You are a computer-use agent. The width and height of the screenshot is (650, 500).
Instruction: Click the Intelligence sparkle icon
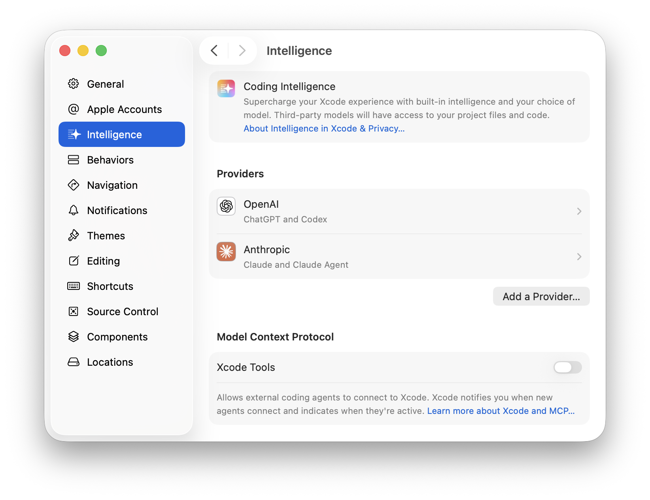point(74,134)
